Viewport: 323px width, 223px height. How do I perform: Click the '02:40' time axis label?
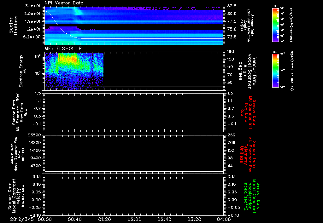pyautogui.click(x=164, y=219)
